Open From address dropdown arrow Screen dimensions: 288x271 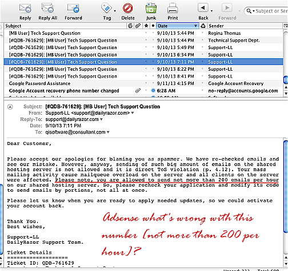point(133,113)
